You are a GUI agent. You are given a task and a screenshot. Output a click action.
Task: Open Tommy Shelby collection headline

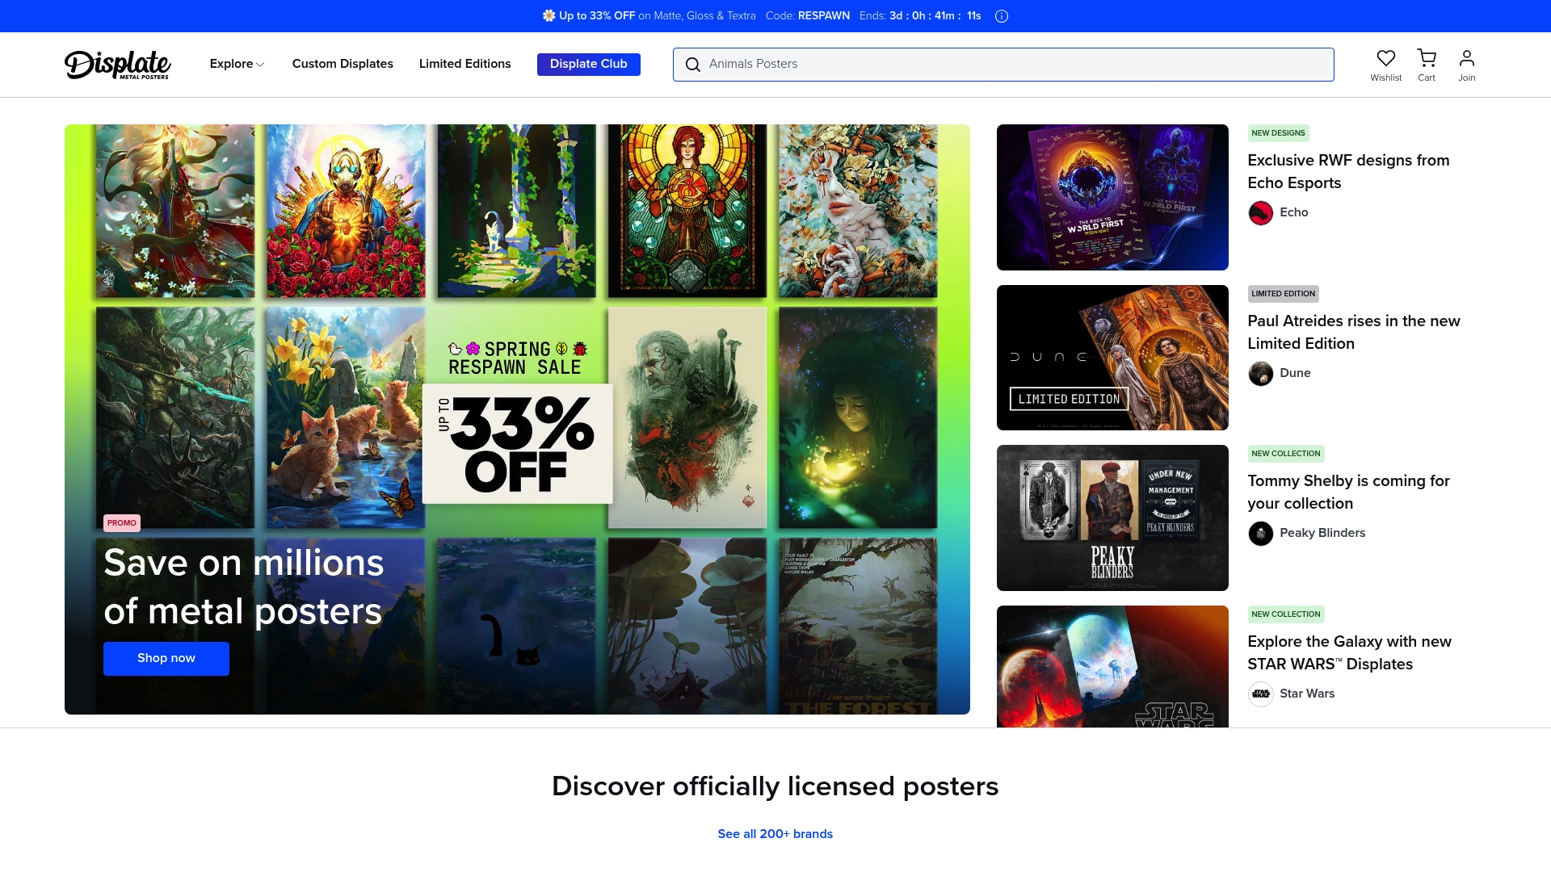[1349, 493]
